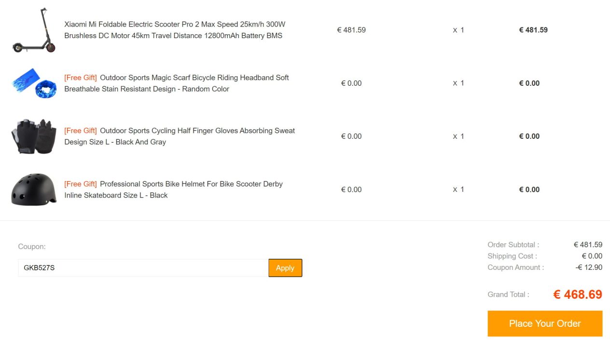Screen dimensions: 610x347
Task: Click the Xiaomi electric scooter product image
Action: pos(34,30)
